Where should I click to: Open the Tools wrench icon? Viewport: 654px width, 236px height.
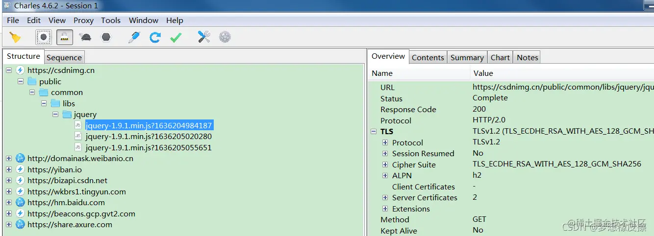click(204, 37)
